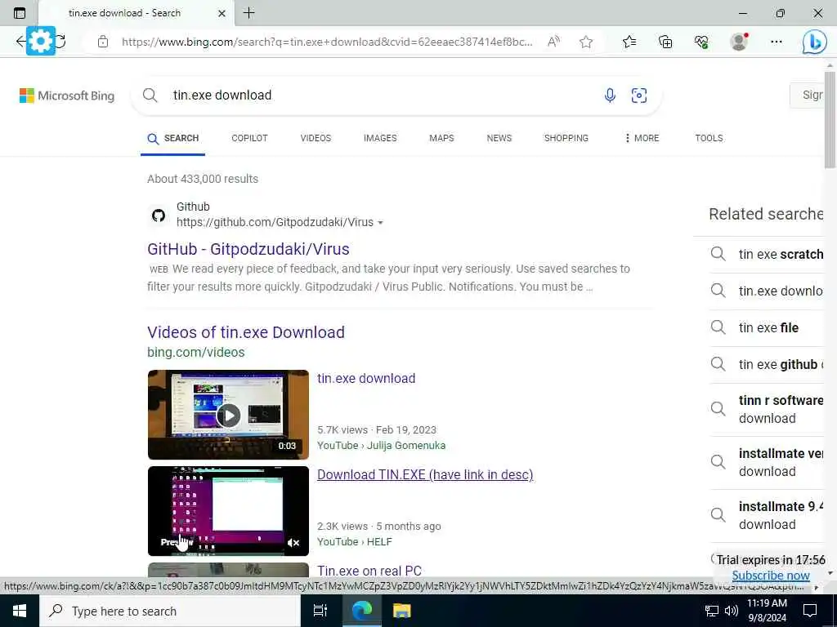Viewport: 837px width, 627px height.
Task: Switch to the MAPS tab
Action: coord(441,138)
